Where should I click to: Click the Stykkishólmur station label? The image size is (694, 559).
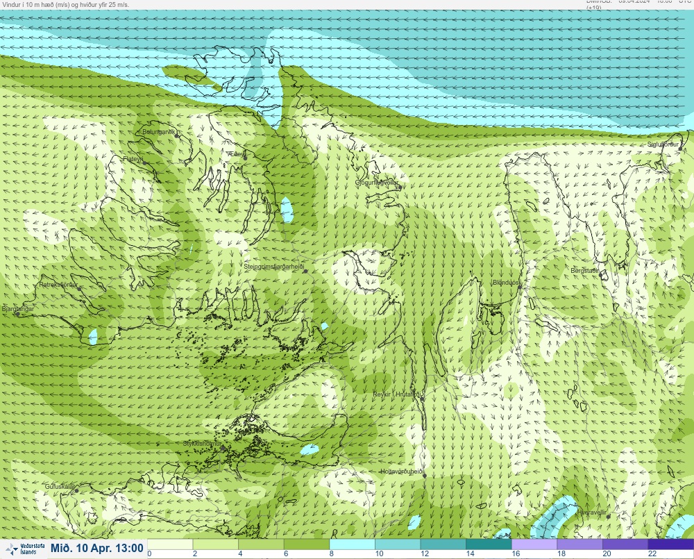[x=202, y=444]
